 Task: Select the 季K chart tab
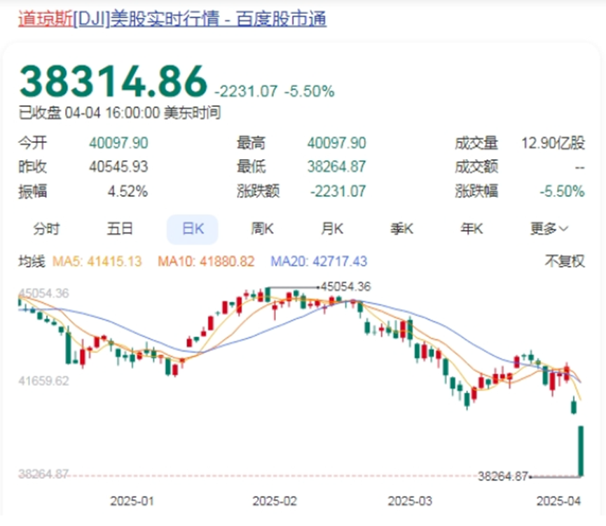coord(401,229)
